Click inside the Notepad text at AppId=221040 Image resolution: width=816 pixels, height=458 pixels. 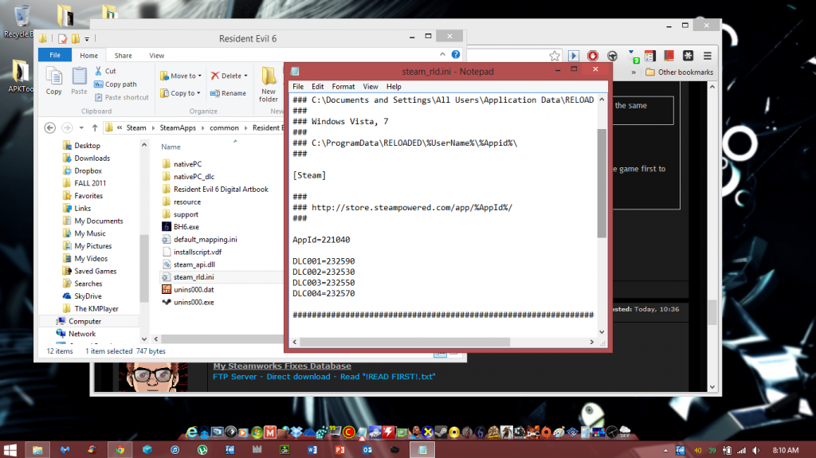coord(321,240)
